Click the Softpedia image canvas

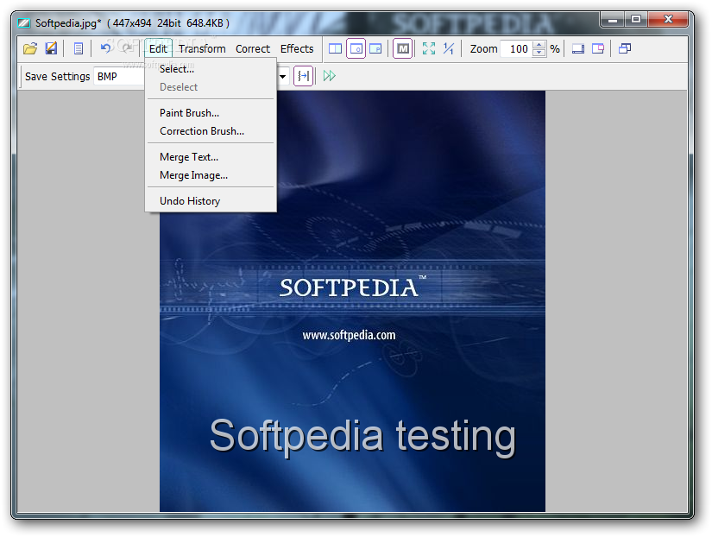pyautogui.click(x=352, y=301)
